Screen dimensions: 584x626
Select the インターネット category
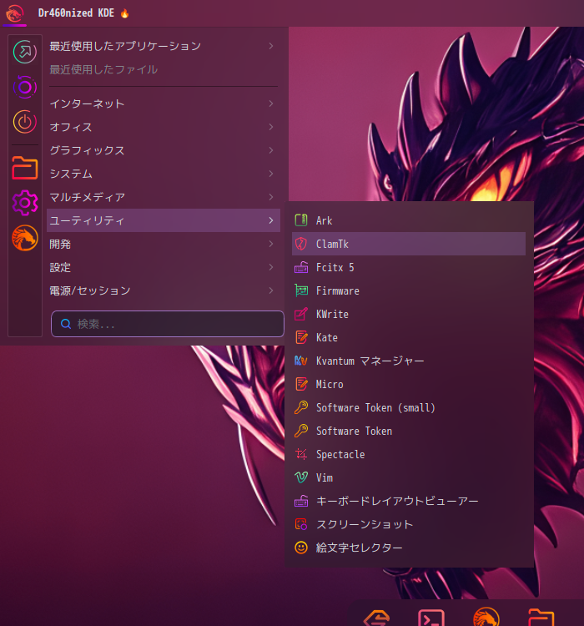coord(164,103)
